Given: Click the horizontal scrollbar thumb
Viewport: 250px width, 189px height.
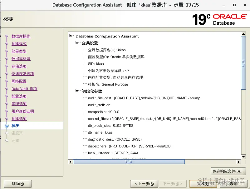Looking at the screenshot, I should (x=129, y=162).
